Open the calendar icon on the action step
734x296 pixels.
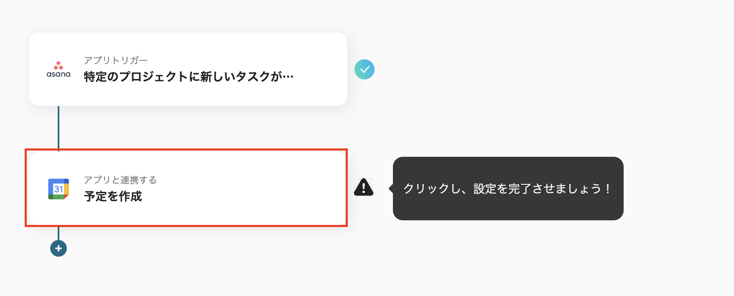(x=59, y=188)
